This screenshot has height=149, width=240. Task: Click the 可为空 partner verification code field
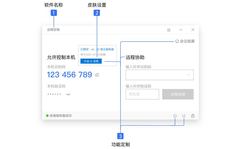tap(142, 94)
